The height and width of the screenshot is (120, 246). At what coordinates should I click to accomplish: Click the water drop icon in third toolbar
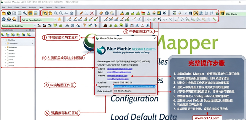(137, 25)
